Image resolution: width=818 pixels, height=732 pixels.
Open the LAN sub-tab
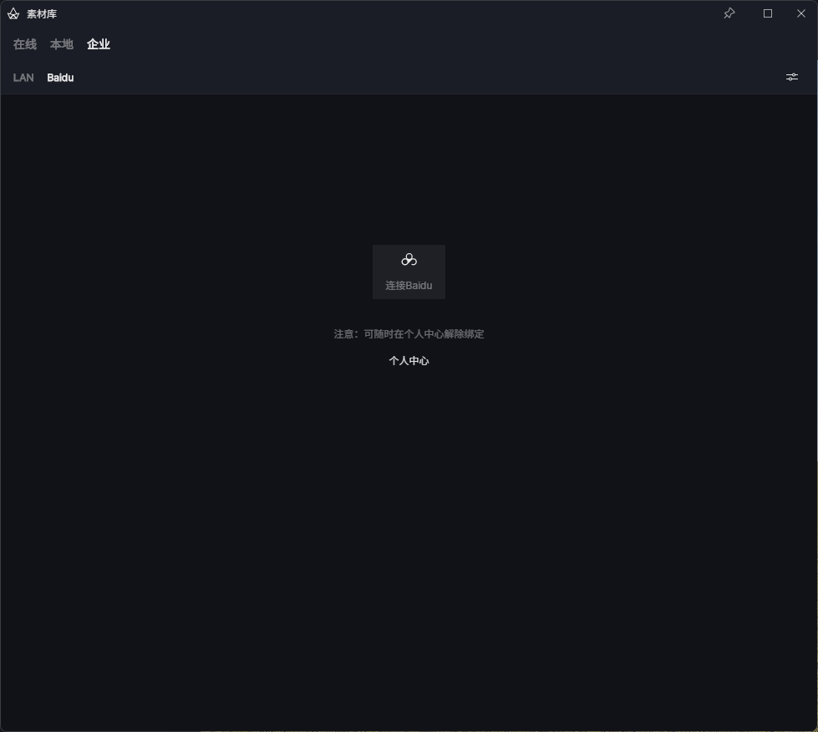click(23, 78)
